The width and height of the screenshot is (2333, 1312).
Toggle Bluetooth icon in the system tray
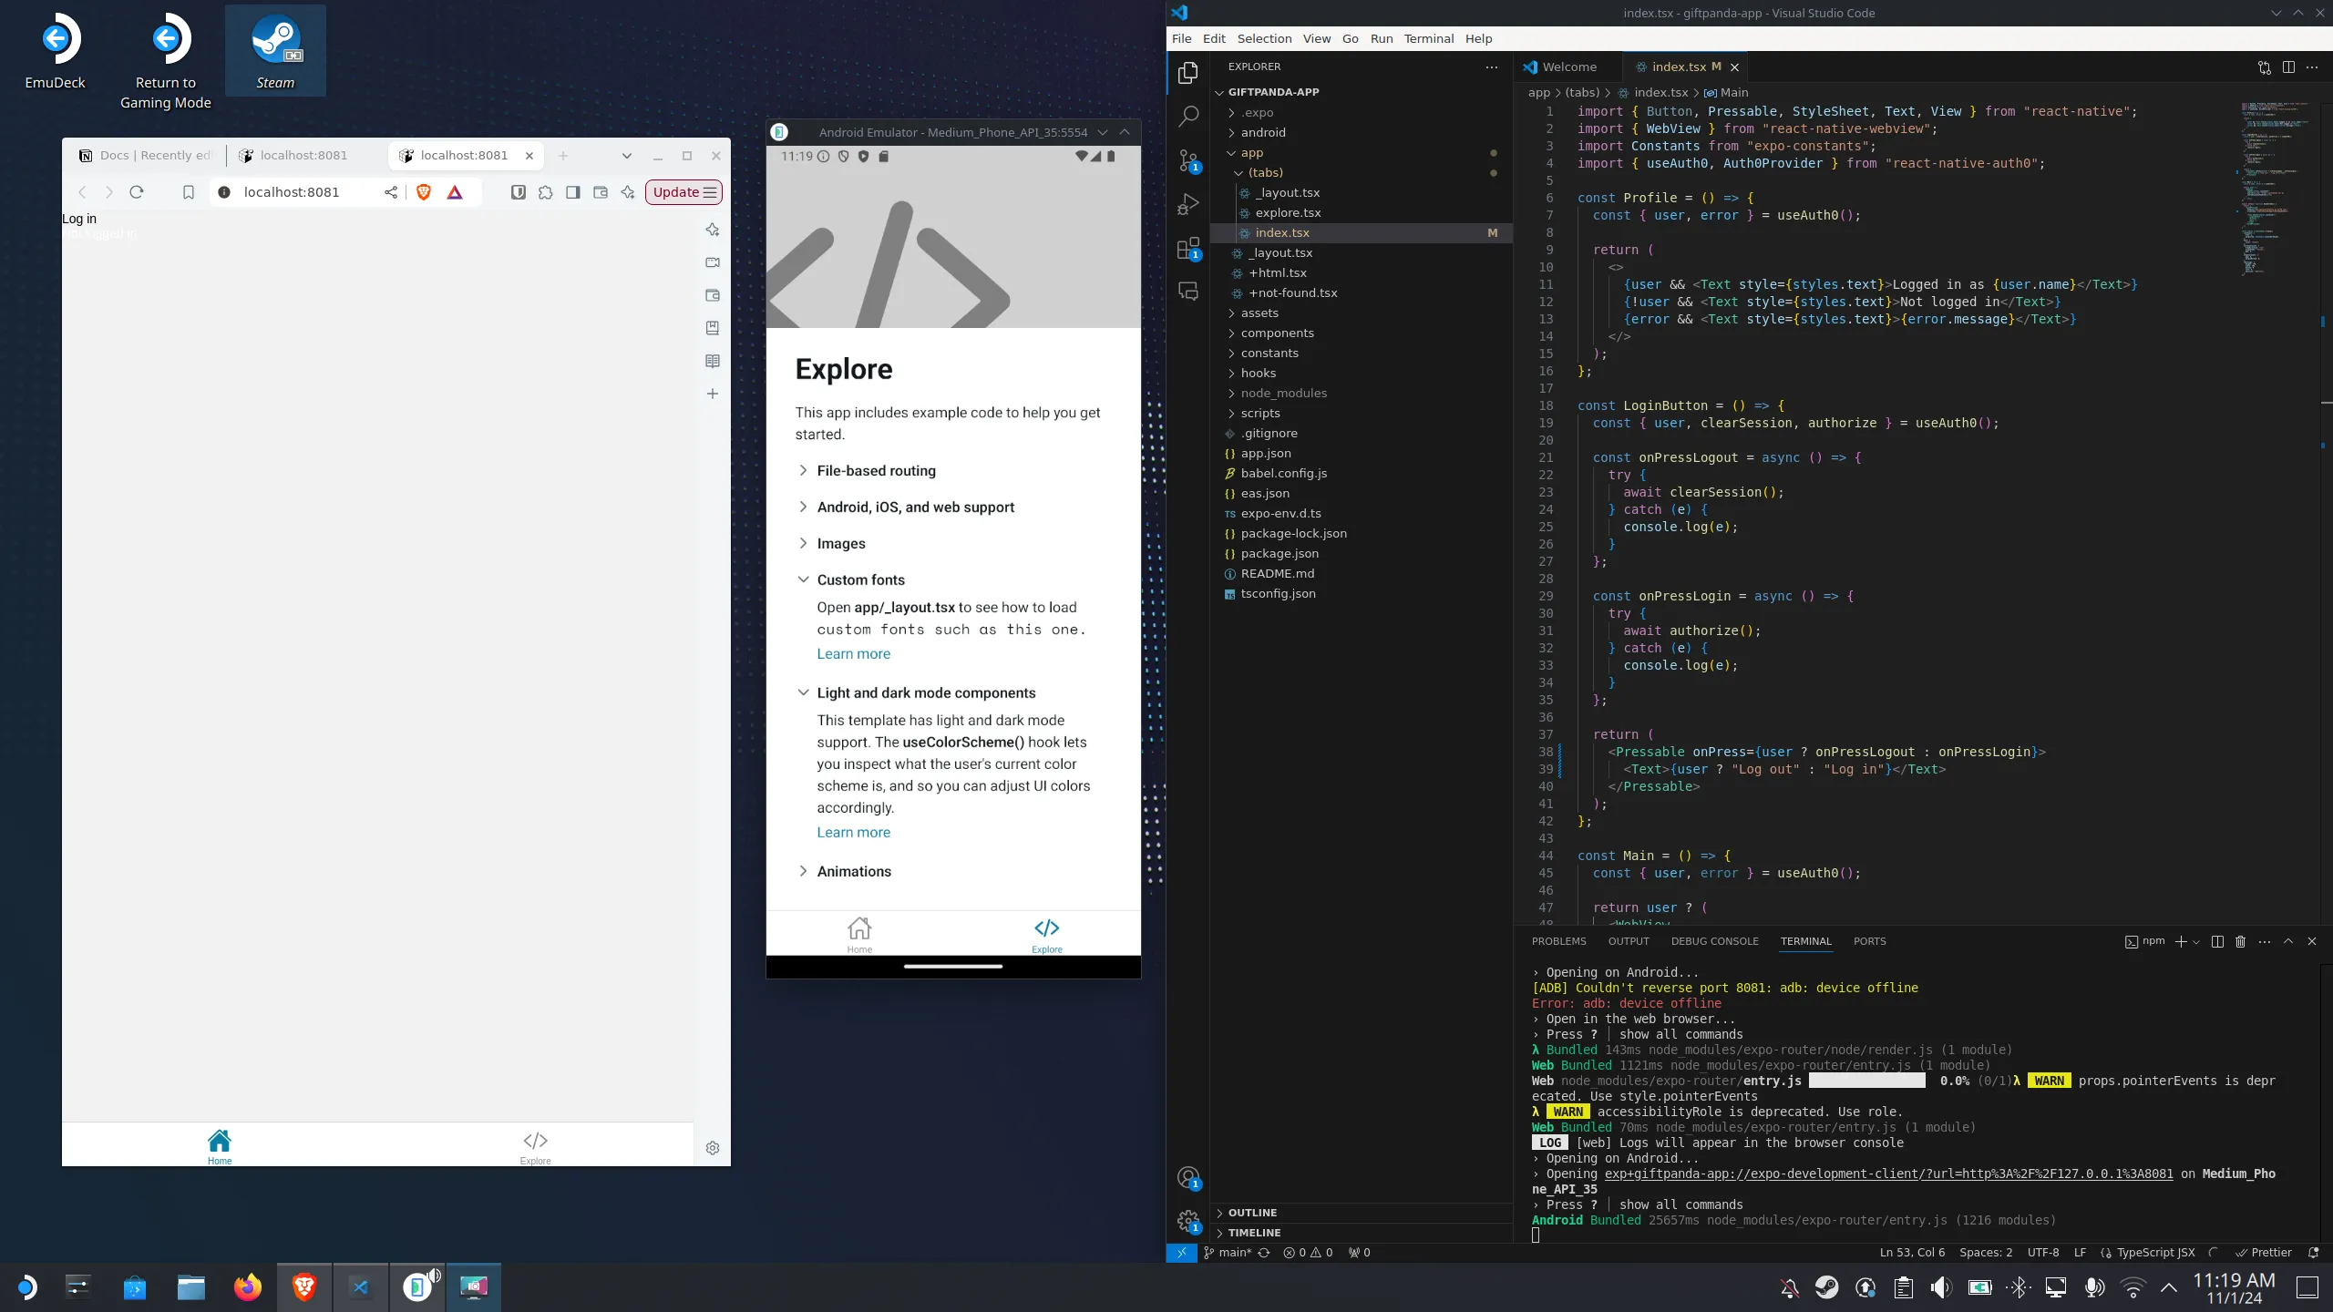coord(2019,1286)
